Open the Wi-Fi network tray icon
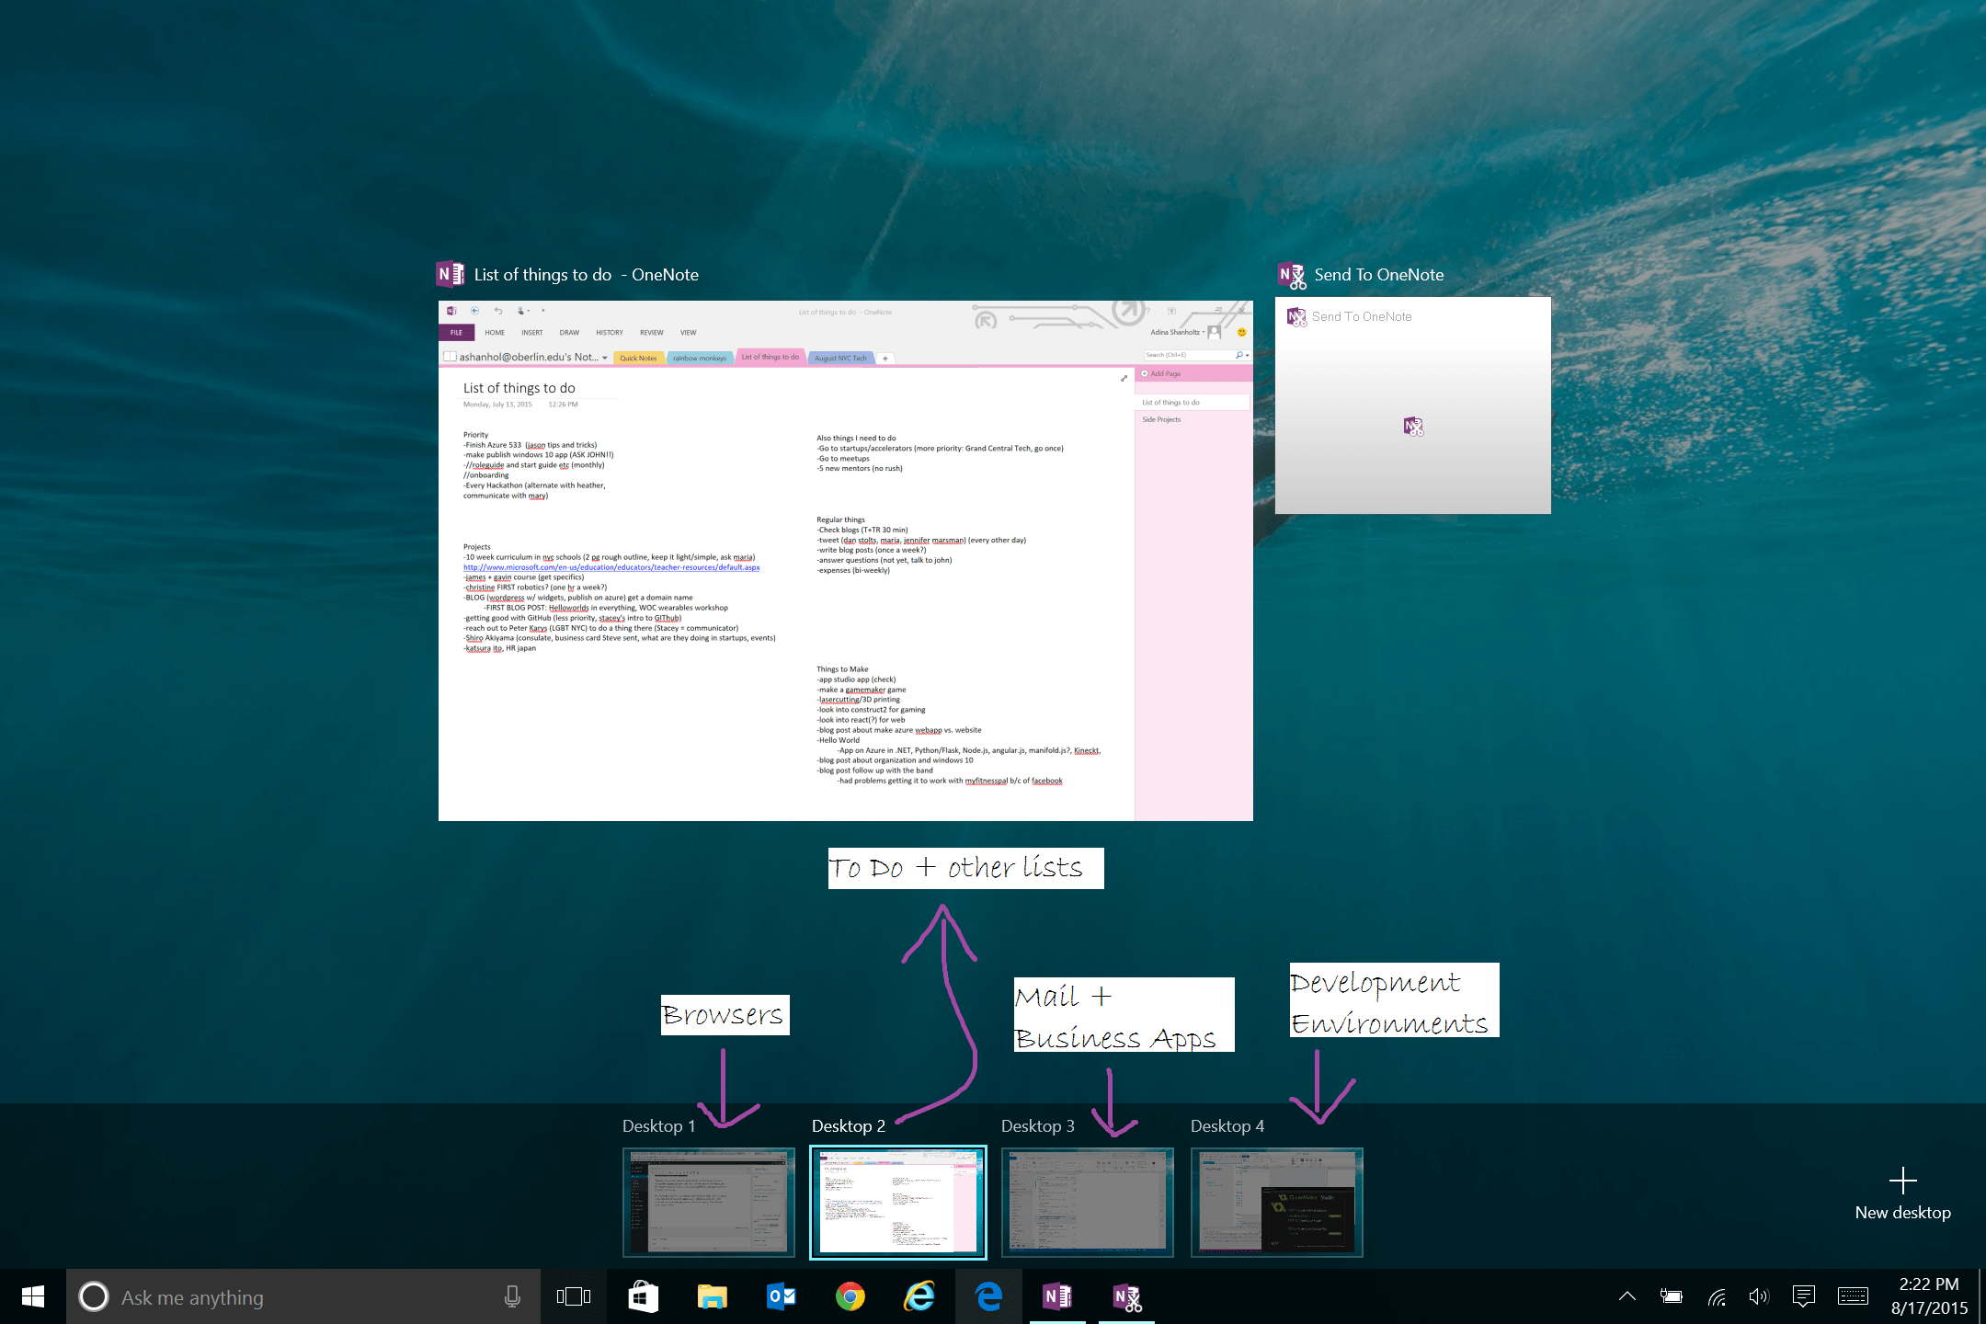The width and height of the screenshot is (1986, 1324). 1716,1296
